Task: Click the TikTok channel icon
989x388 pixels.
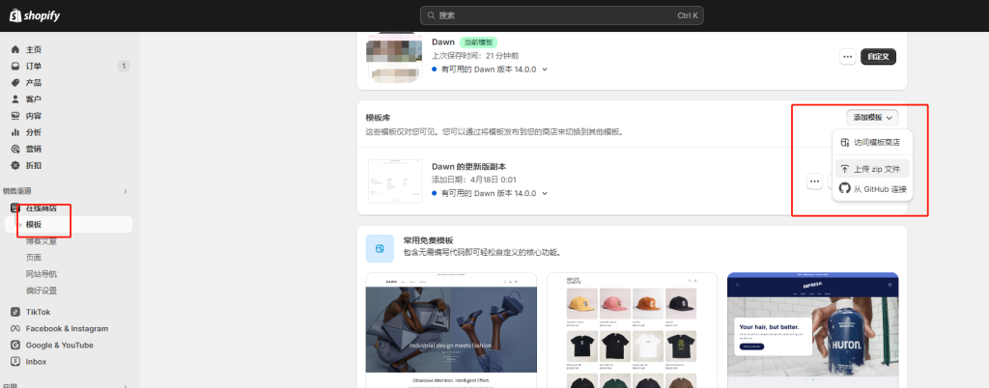Action: (x=15, y=313)
